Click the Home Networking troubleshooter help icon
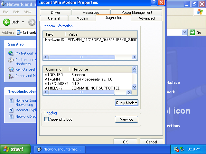This screenshot has height=154, width=206. pyautogui.click(x=11, y=101)
